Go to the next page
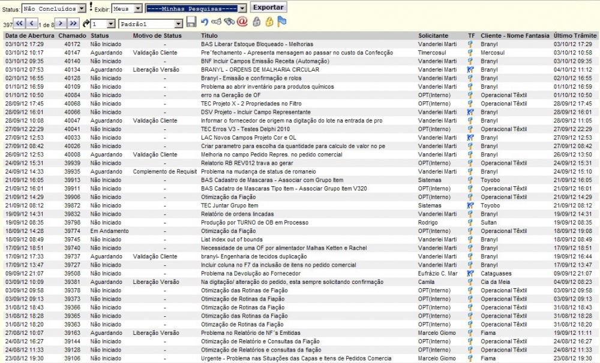 (60, 23)
